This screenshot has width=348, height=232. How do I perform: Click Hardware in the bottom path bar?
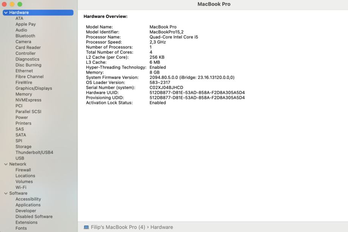click(162, 227)
